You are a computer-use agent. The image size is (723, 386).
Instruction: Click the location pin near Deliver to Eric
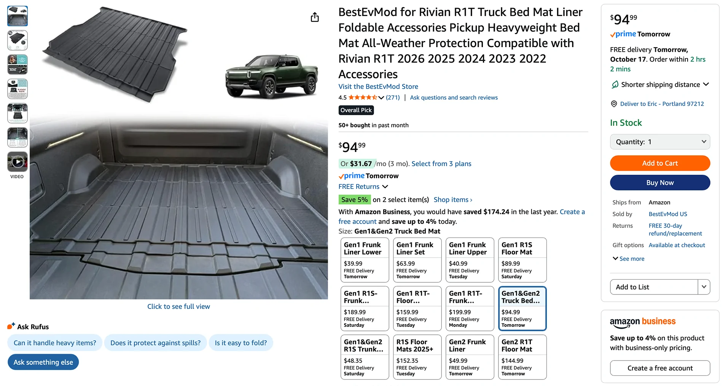pos(614,104)
